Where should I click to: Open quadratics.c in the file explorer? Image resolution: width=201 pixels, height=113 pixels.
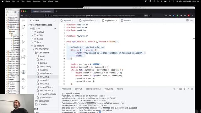(x=46, y=98)
